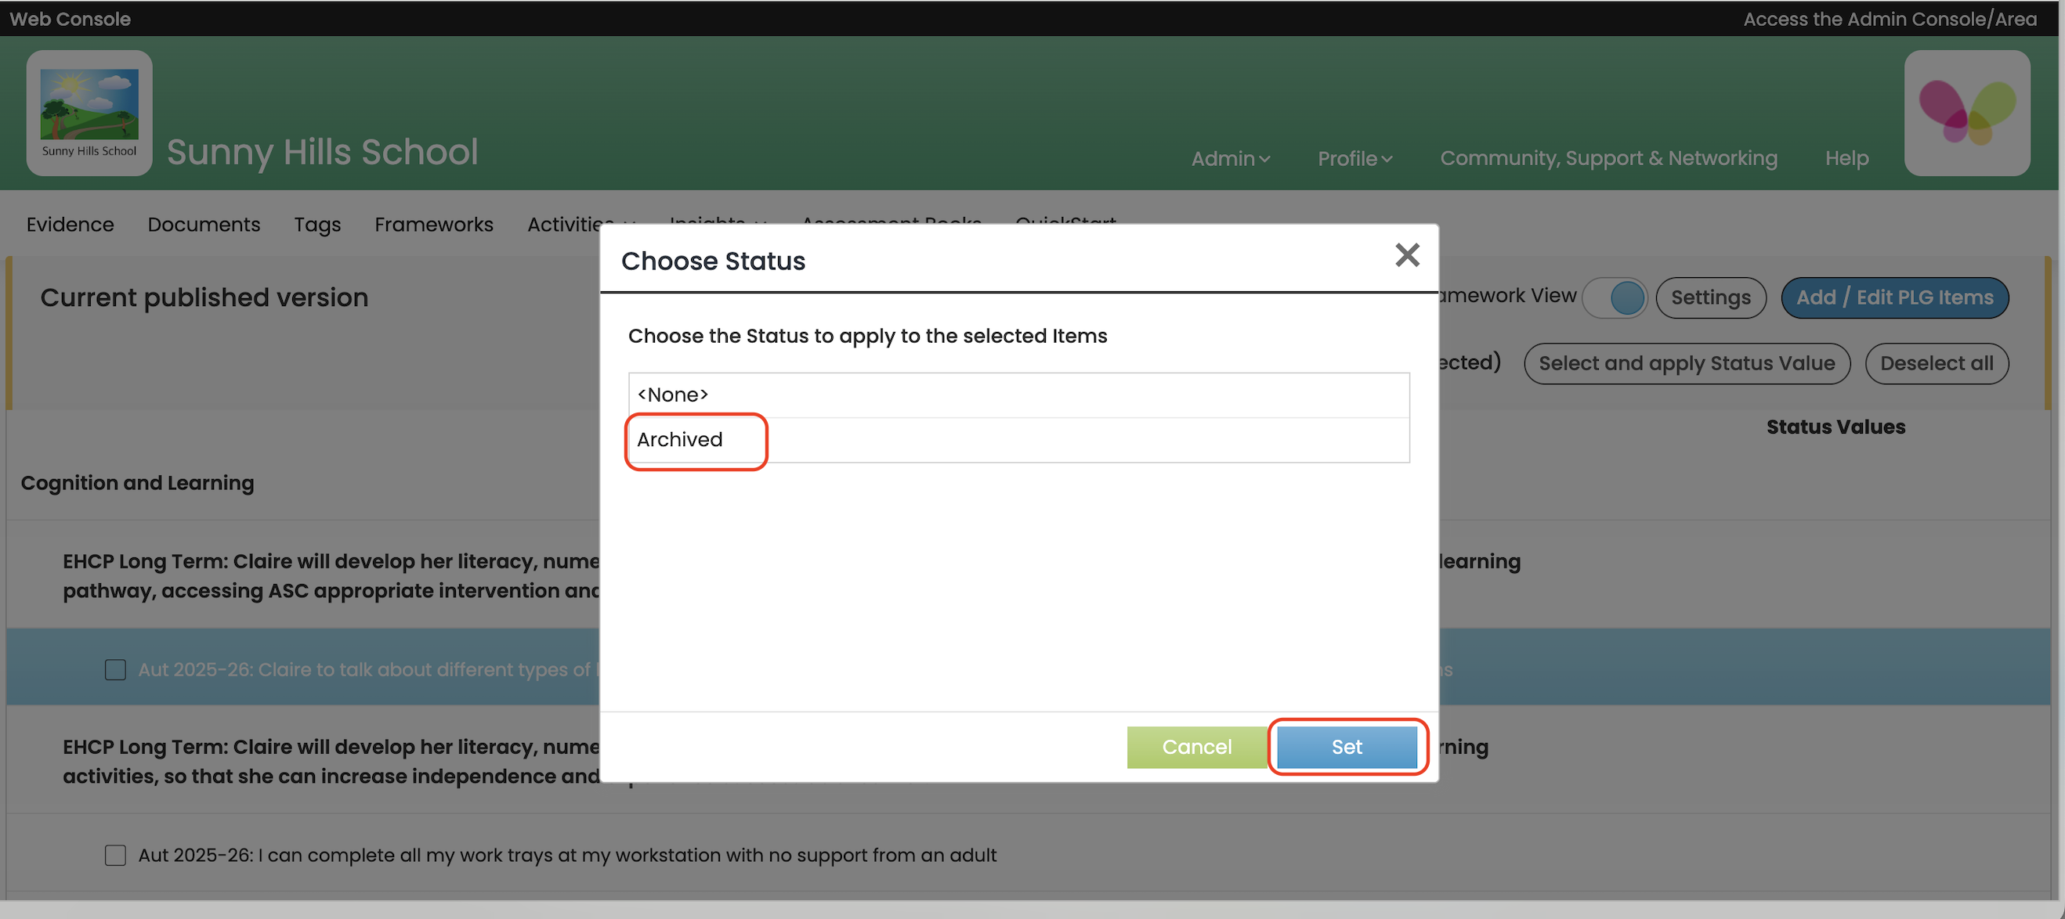Choose the <None> status option
Viewport: 2065px width, 919px height.
pos(673,395)
